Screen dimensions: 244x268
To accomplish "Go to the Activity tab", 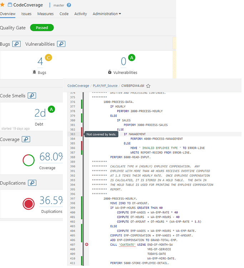I will click(80, 14).
